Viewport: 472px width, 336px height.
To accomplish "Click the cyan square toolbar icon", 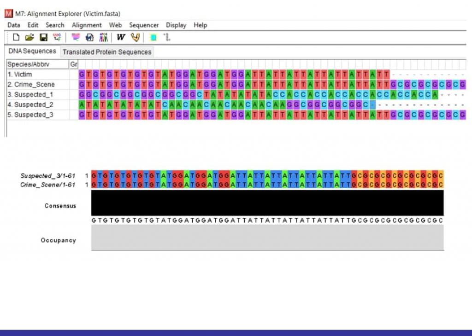I will (x=153, y=37).
